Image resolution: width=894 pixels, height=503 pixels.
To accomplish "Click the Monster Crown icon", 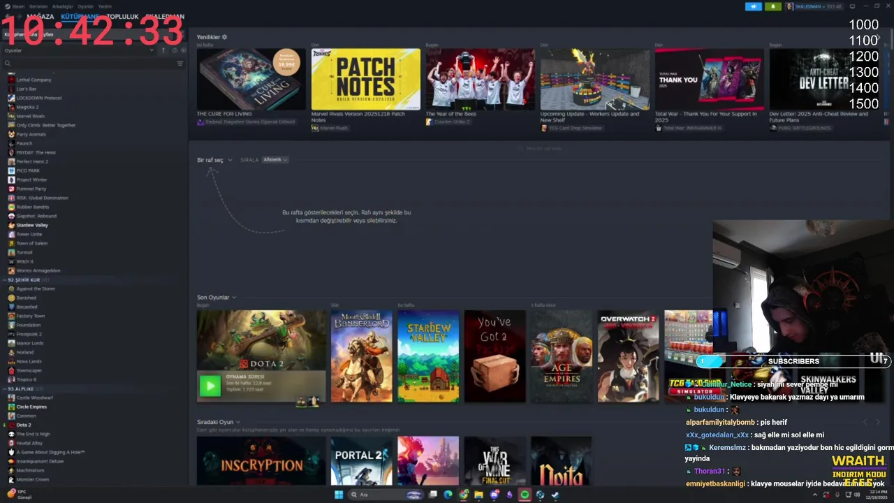I will click(11, 479).
